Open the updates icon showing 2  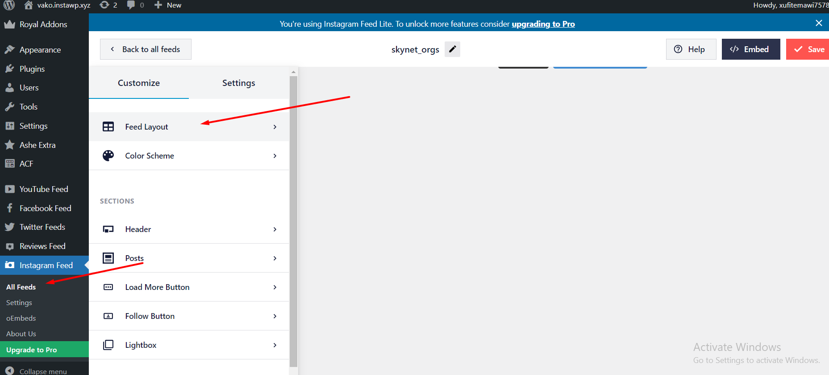[x=104, y=5]
